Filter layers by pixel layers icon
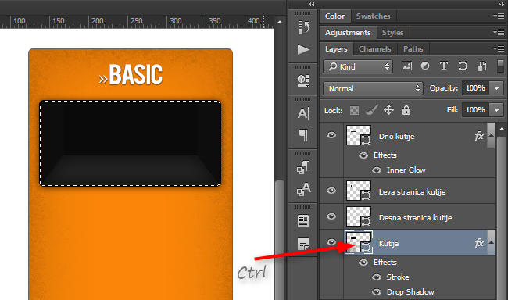This screenshot has height=300, width=508. point(406,66)
